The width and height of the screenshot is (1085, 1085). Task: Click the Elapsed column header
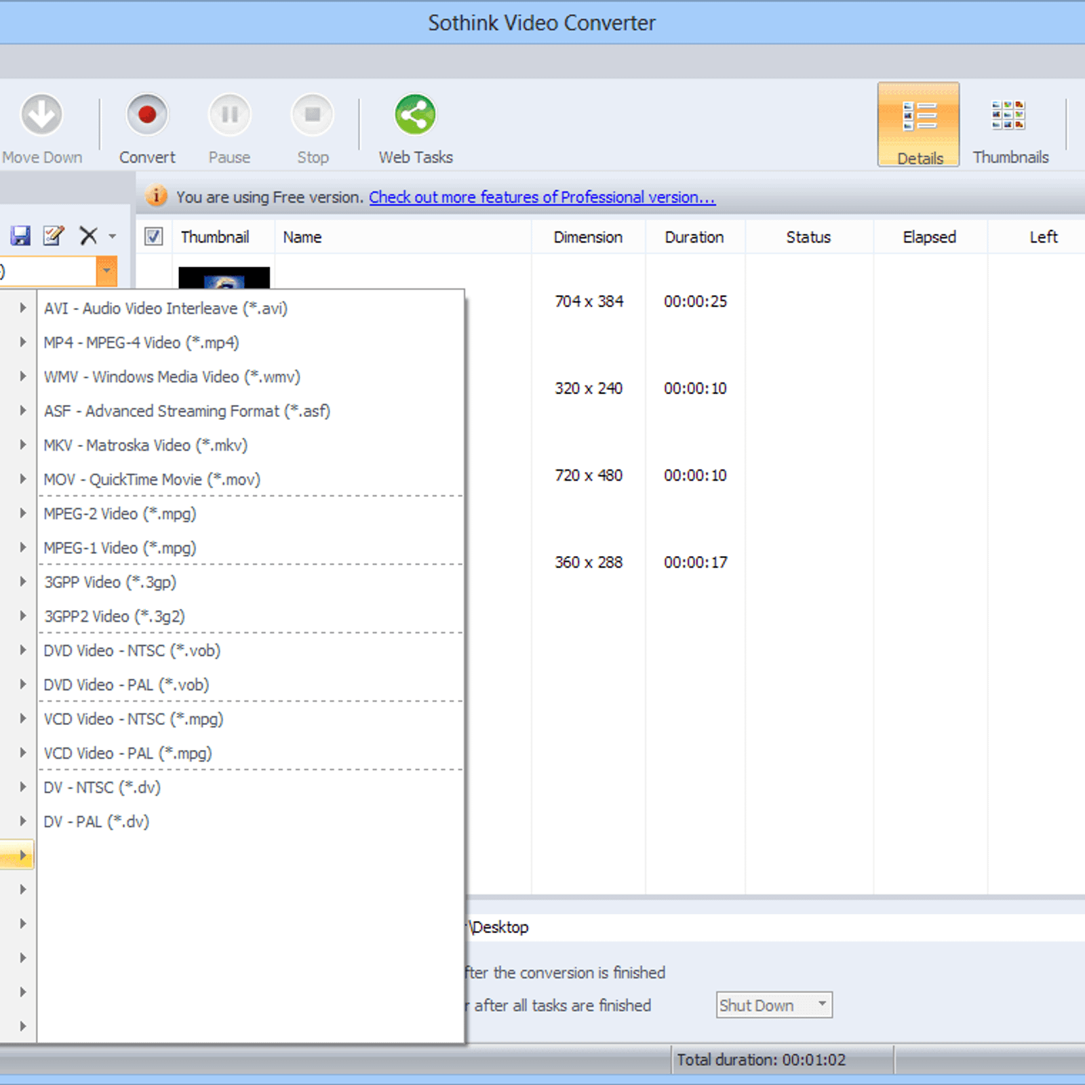click(x=930, y=237)
